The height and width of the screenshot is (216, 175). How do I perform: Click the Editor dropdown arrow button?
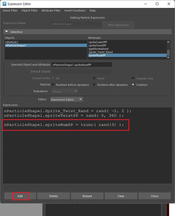coord(81,99)
